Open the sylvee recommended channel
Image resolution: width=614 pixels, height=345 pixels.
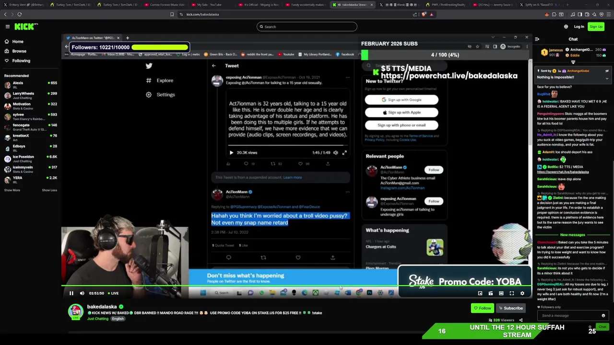tap(30, 116)
